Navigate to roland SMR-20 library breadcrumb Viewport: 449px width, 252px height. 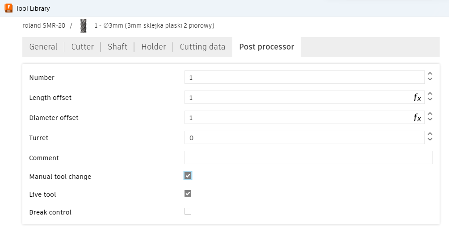[44, 25]
